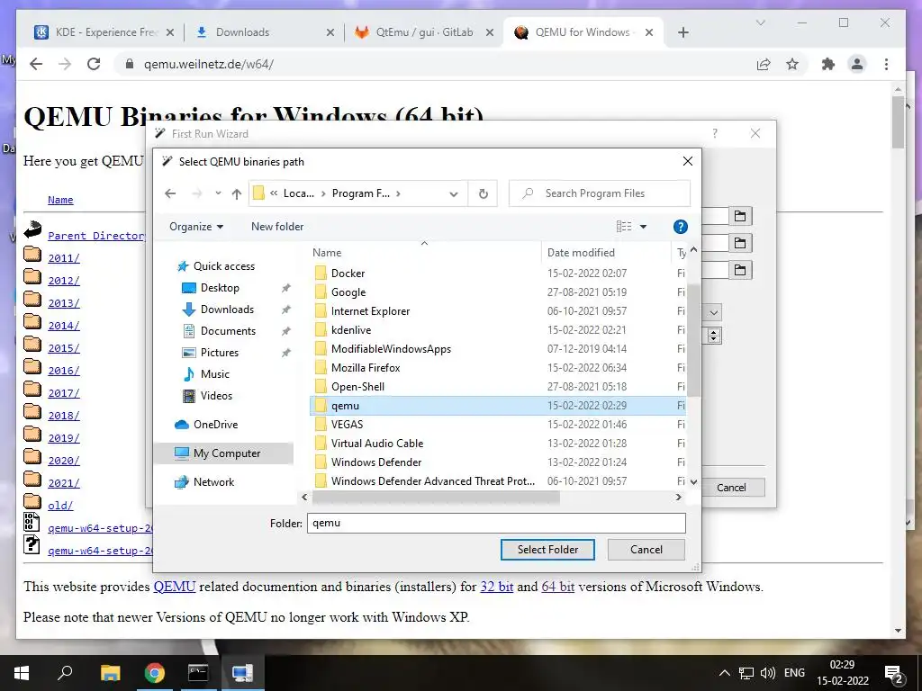Switch to QEMU for Windows tab
Screen dimensions: 922x691
583,32
